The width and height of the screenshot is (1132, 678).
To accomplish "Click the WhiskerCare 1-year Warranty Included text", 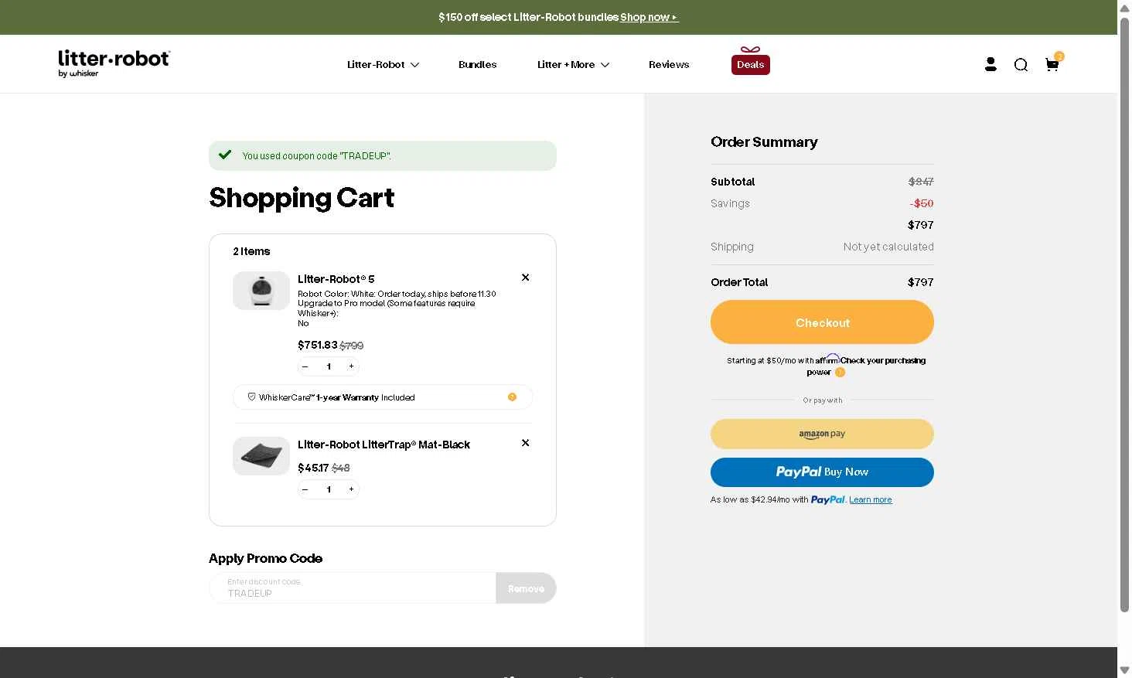I will [337, 397].
